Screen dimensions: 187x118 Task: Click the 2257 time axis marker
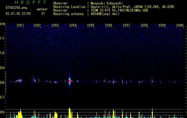(x=126, y=25)
